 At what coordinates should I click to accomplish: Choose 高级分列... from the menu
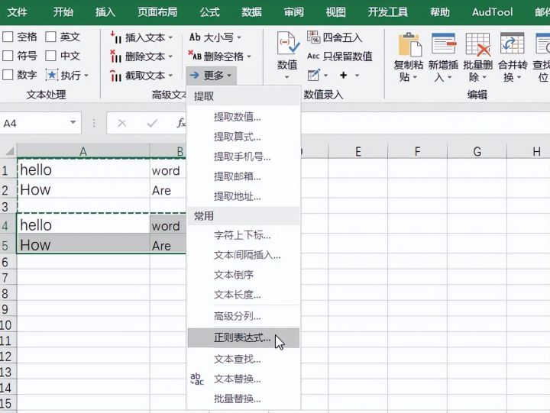244,316
